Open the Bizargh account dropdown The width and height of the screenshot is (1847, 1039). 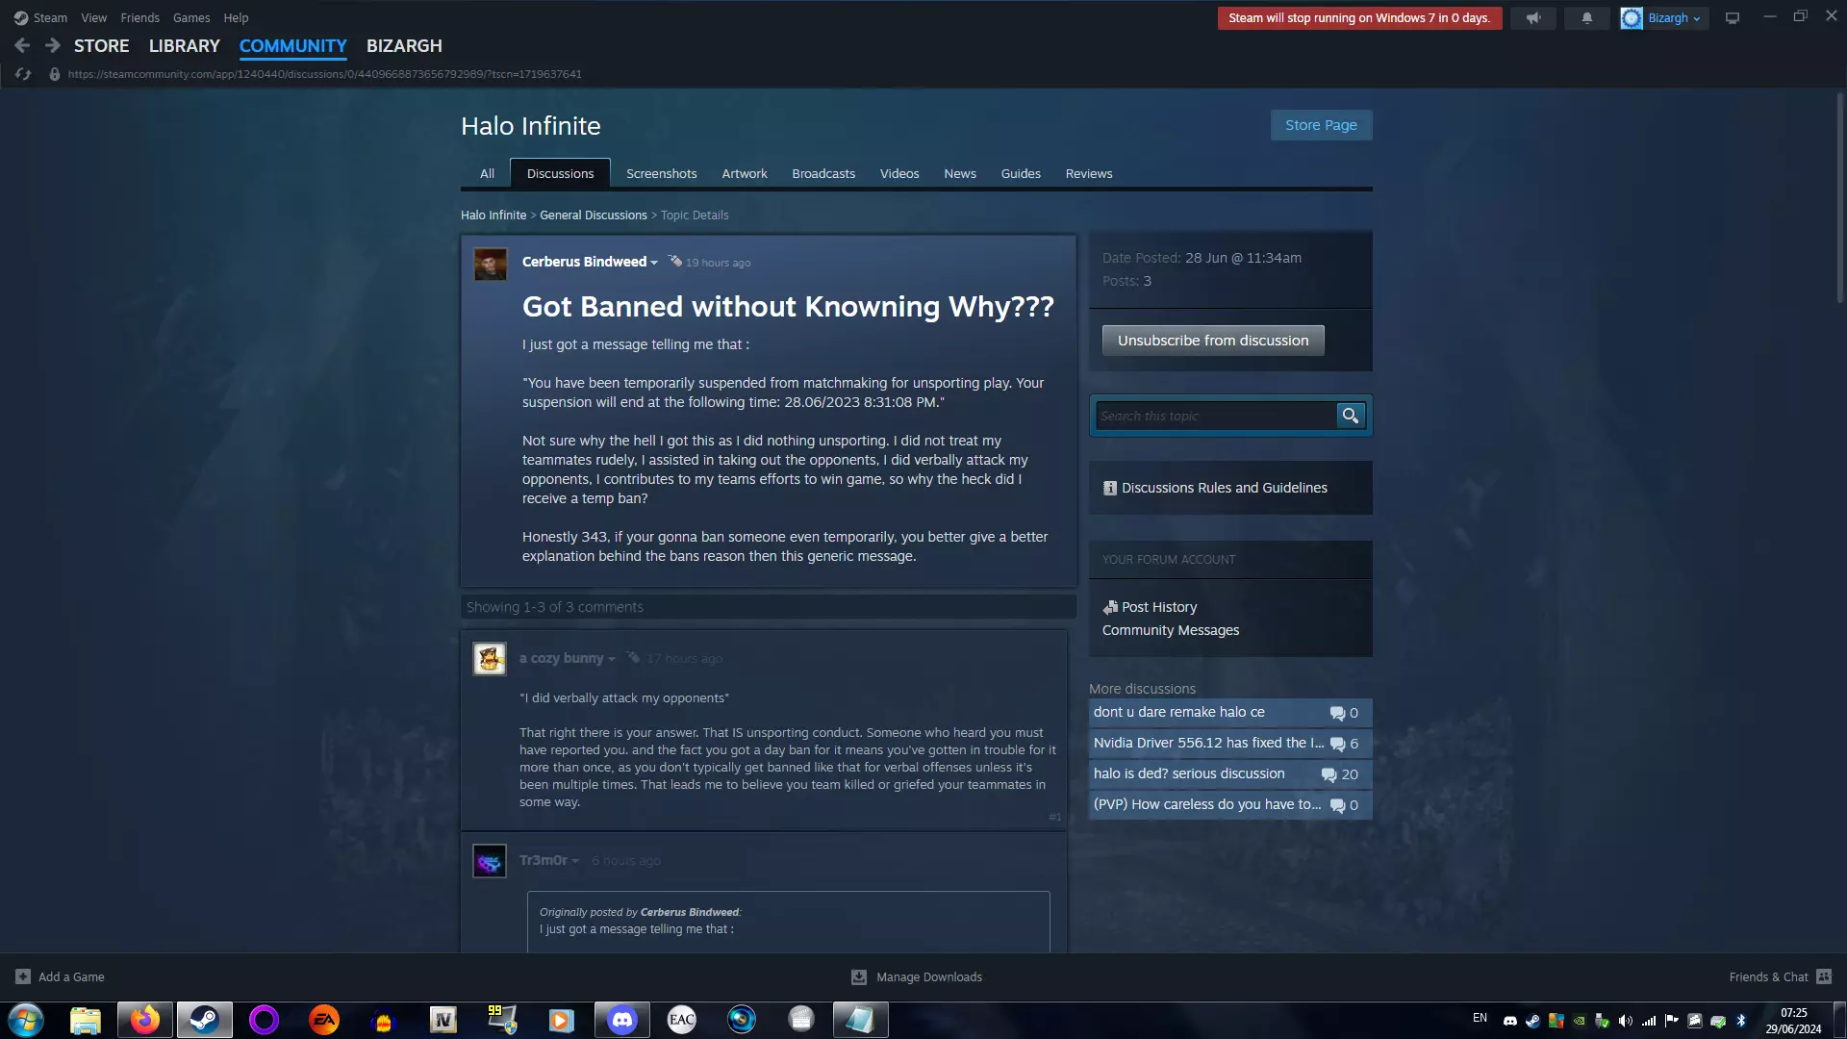click(1674, 18)
